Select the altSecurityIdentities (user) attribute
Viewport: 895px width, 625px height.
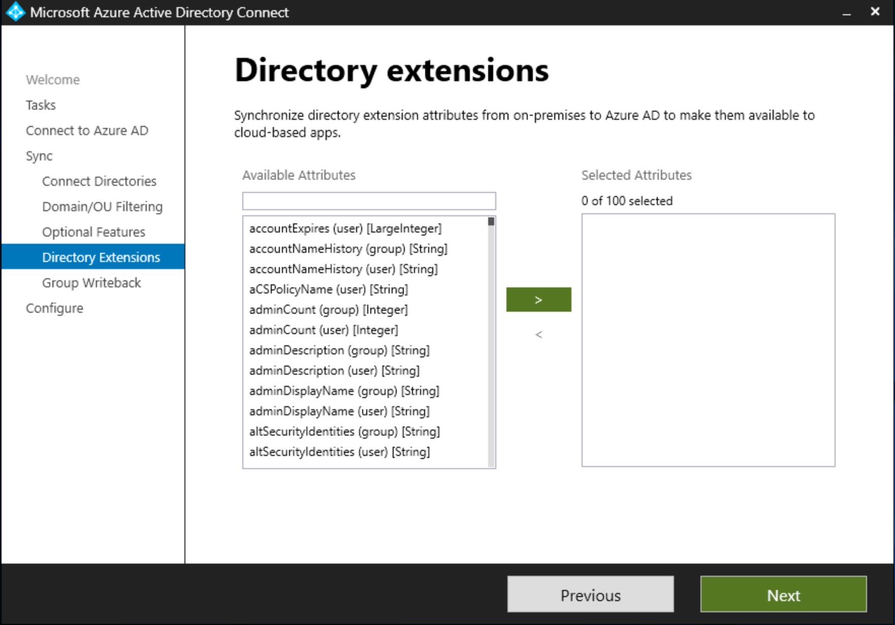tap(339, 451)
